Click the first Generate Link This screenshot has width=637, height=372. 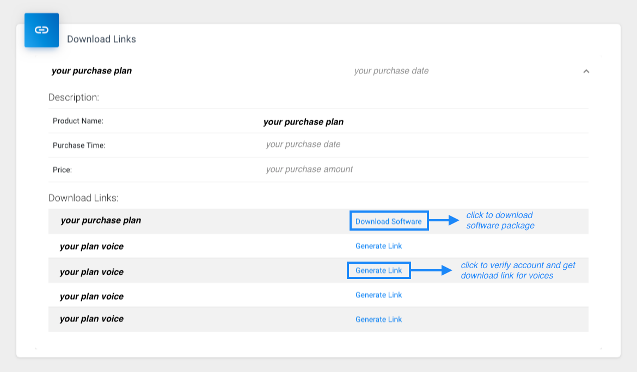(378, 246)
